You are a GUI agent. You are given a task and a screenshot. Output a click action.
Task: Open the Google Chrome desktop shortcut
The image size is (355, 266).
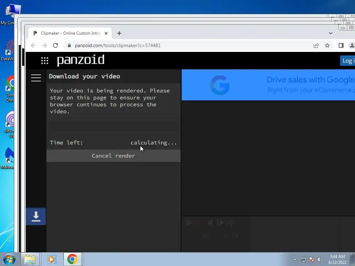[10, 89]
